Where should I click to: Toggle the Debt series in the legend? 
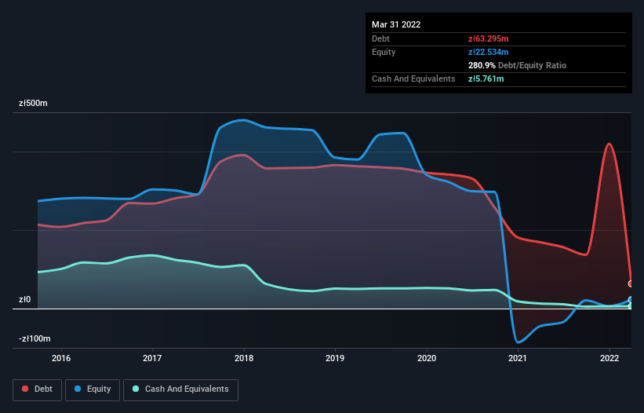pos(38,389)
